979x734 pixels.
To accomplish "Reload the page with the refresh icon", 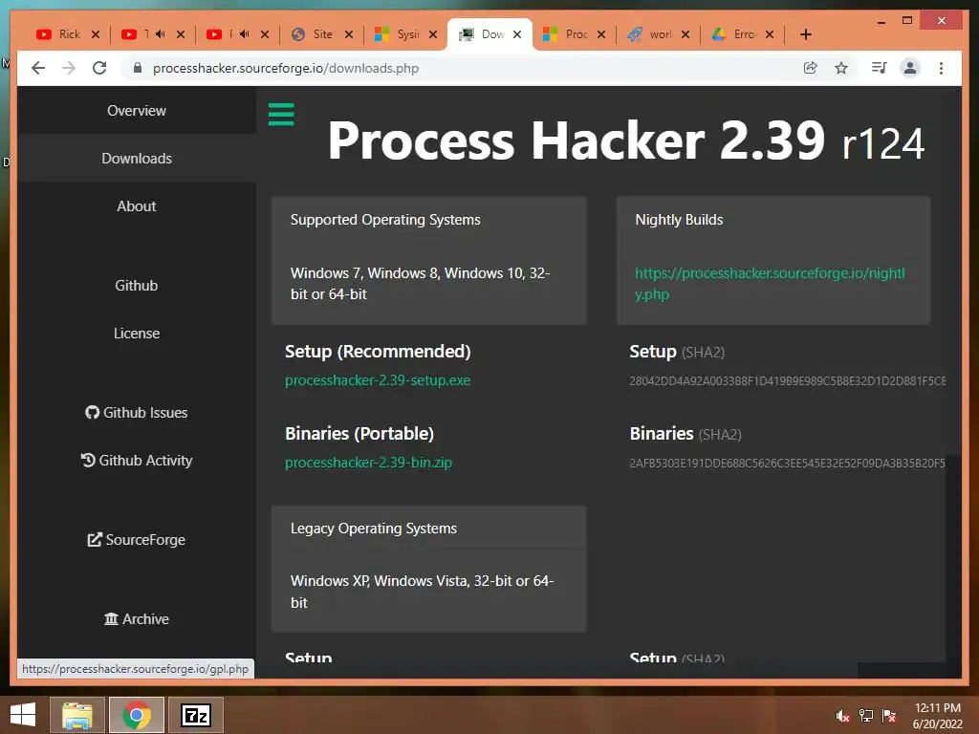I will (x=99, y=68).
